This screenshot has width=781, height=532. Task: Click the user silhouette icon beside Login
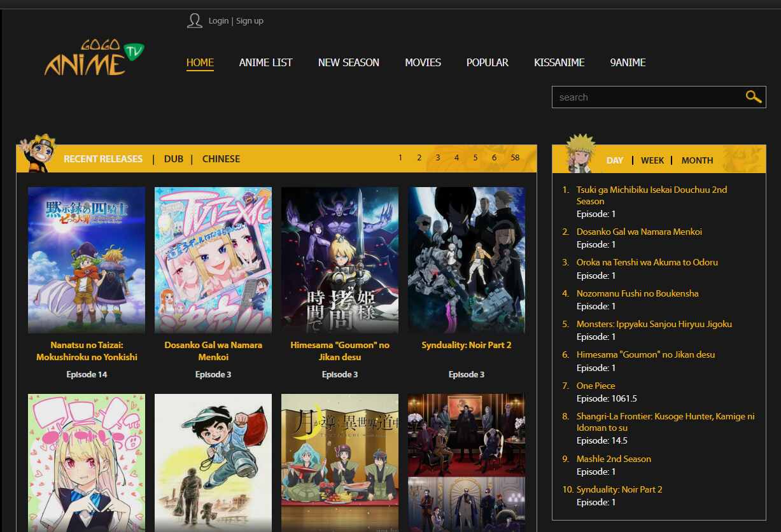coord(194,20)
